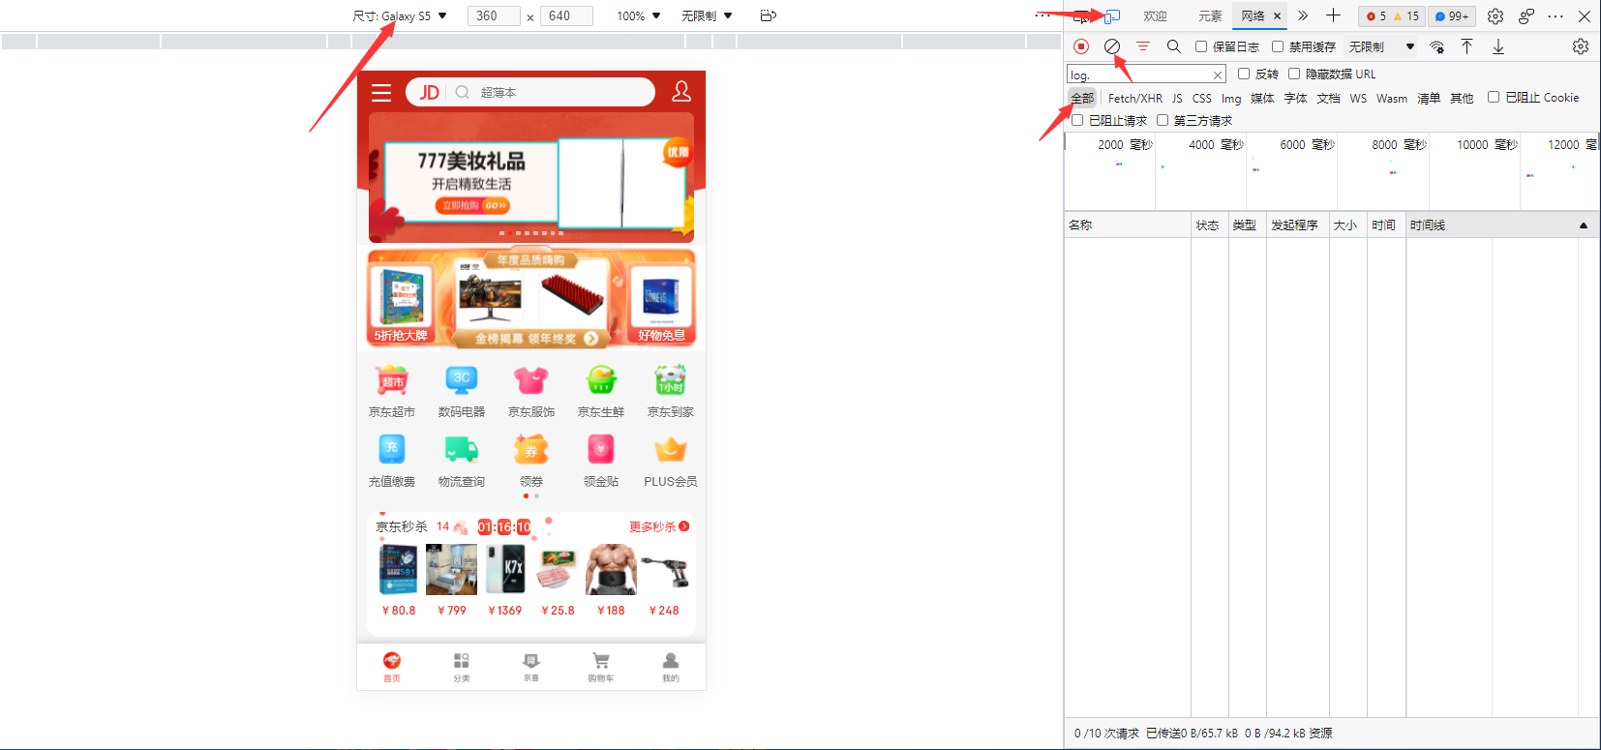Screen dimensions: 1601x750
Task: Check 隐藏数据 URL option
Action: pyautogui.click(x=1294, y=74)
